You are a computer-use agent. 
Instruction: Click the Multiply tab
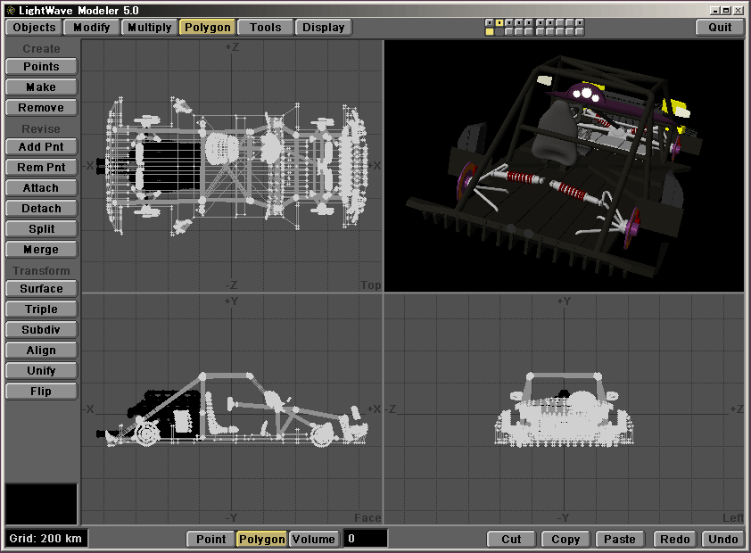(149, 28)
